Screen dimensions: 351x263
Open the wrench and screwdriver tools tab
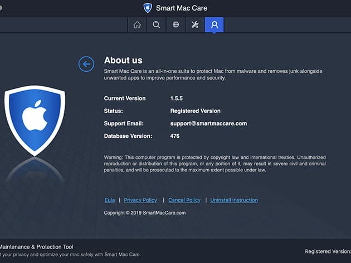point(195,24)
